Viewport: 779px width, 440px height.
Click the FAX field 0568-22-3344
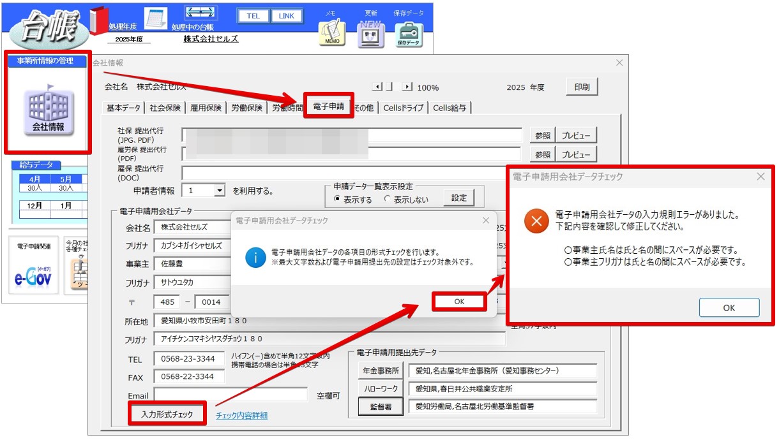(189, 377)
